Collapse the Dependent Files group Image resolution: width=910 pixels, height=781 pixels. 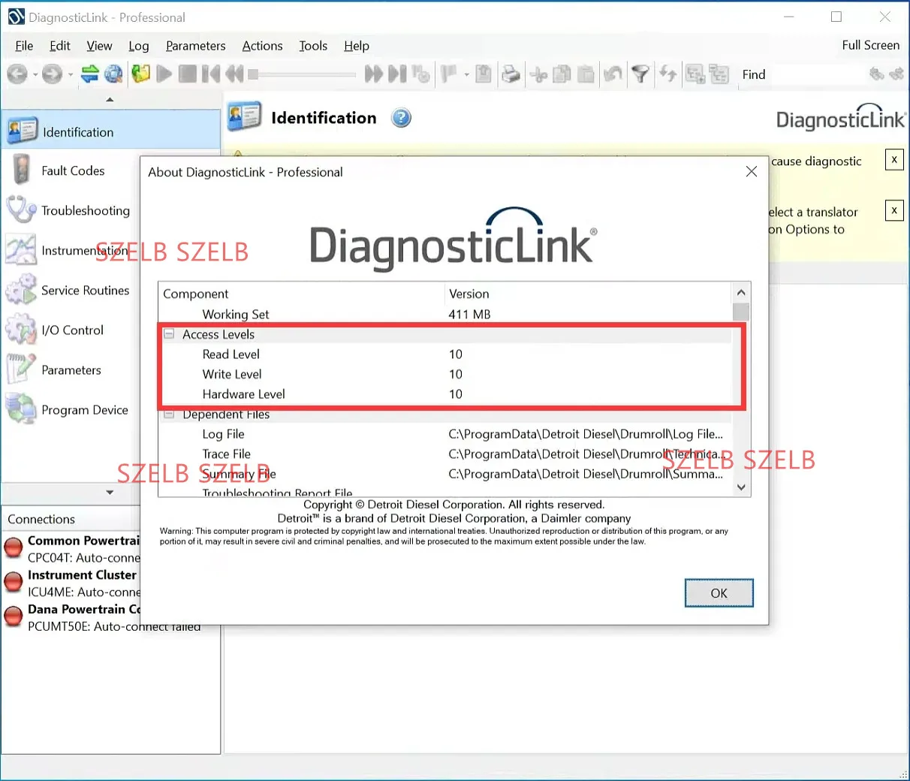(169, 415)
